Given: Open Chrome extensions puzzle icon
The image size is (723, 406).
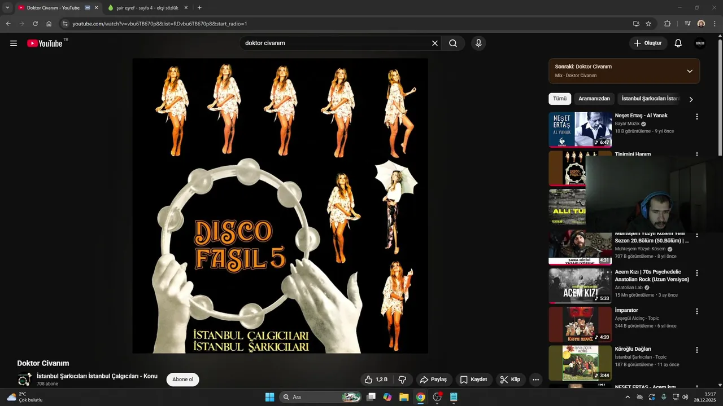Looking at the screenshot, I should click(668, 24).
